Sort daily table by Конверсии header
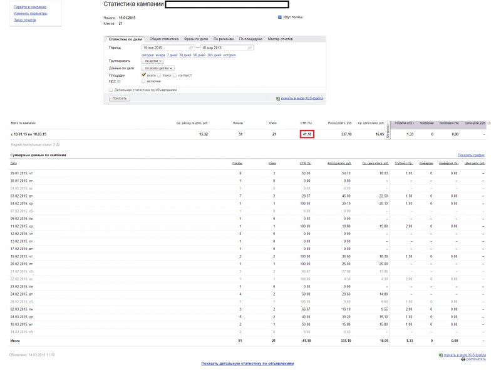 coord(426,164)
